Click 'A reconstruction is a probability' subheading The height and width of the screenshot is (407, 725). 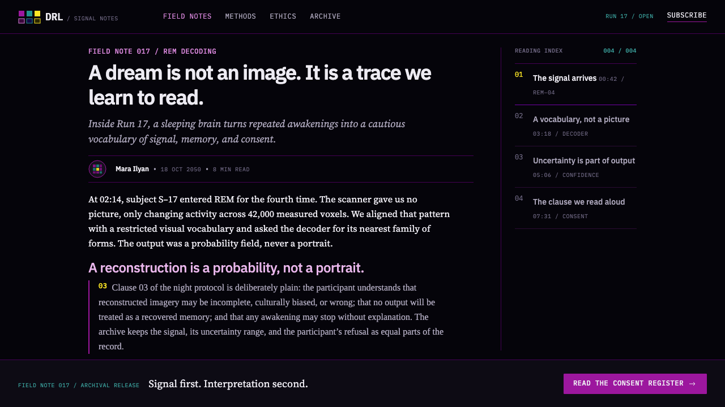click(x=226, y=268)
